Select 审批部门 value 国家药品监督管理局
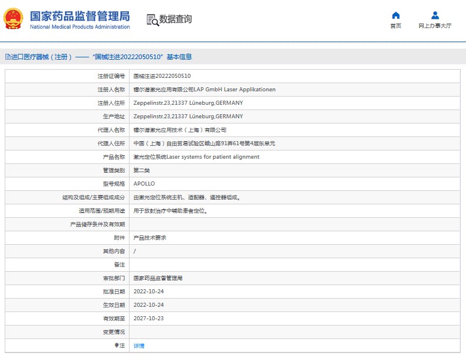 coord(158,278)
